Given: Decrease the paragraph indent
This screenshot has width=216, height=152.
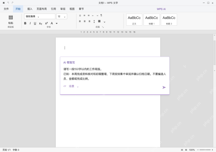Looking at the screenshot, I should click(93, 16).
